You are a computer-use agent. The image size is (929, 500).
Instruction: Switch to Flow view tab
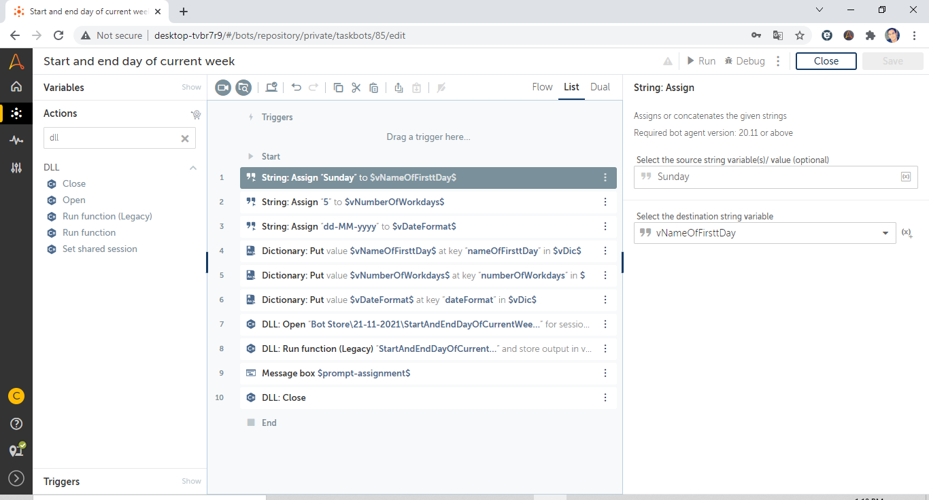coord(542,87)
